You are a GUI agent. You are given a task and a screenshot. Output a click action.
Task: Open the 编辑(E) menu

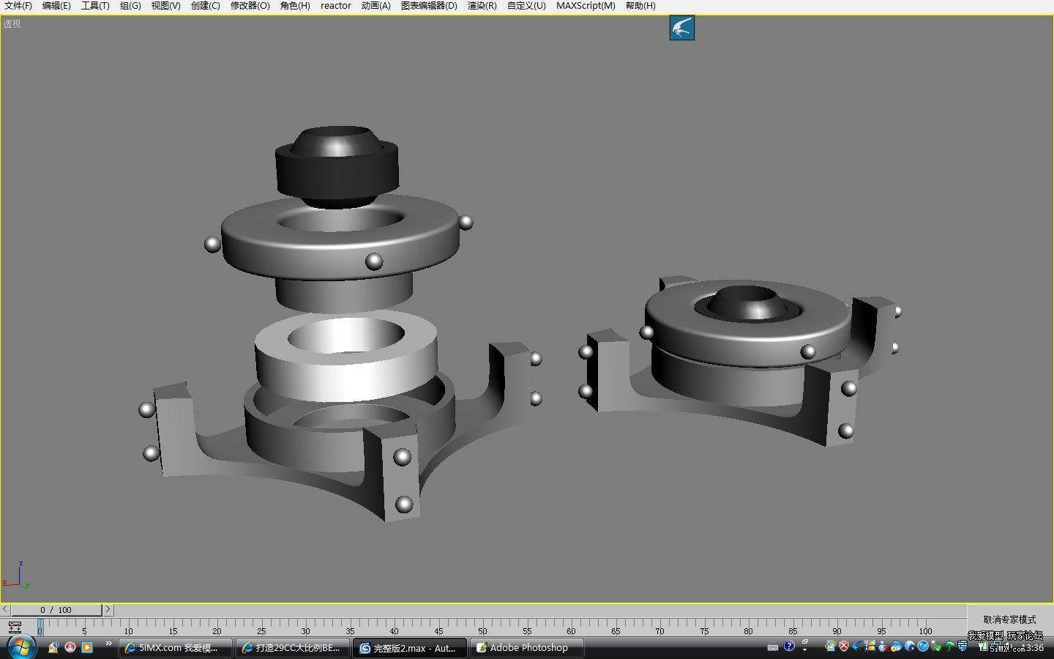[x=56, y=6]
